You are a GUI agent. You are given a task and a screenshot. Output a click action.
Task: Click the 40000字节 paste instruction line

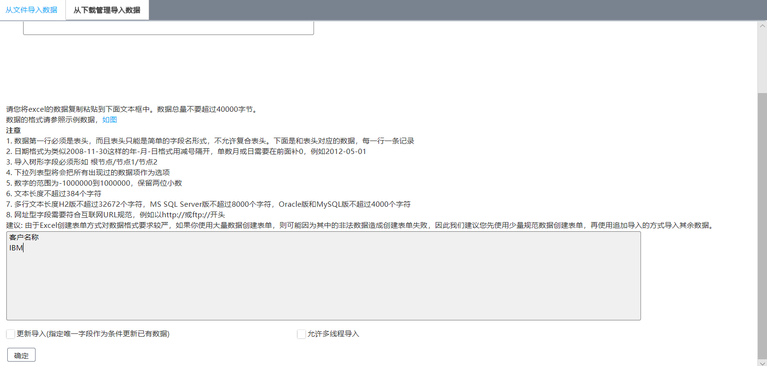click(133, 109)
